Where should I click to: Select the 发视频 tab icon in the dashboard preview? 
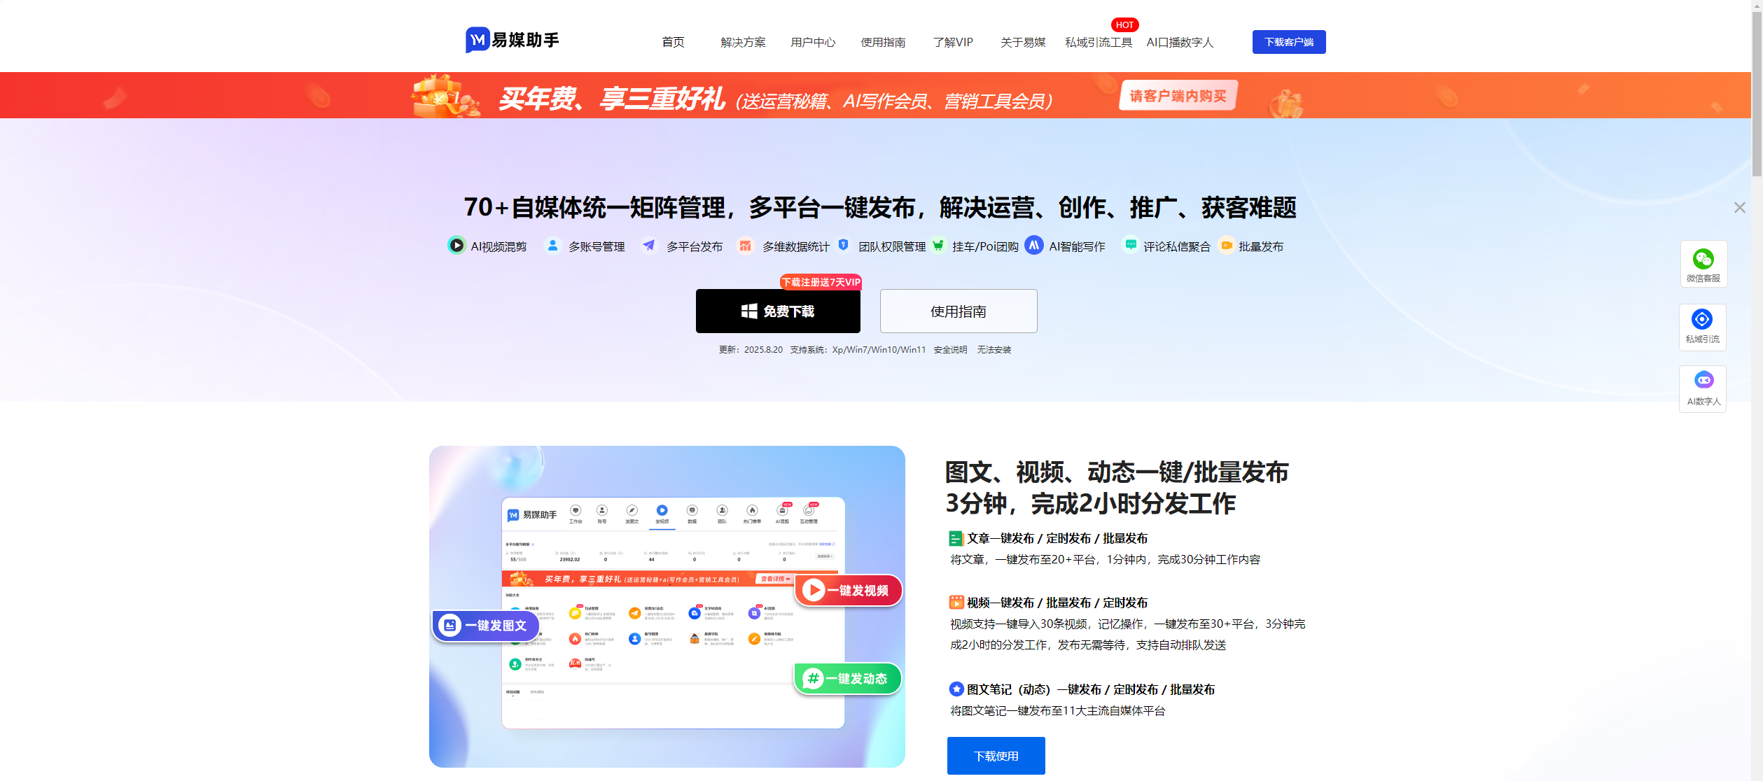[x=661, y=511]
